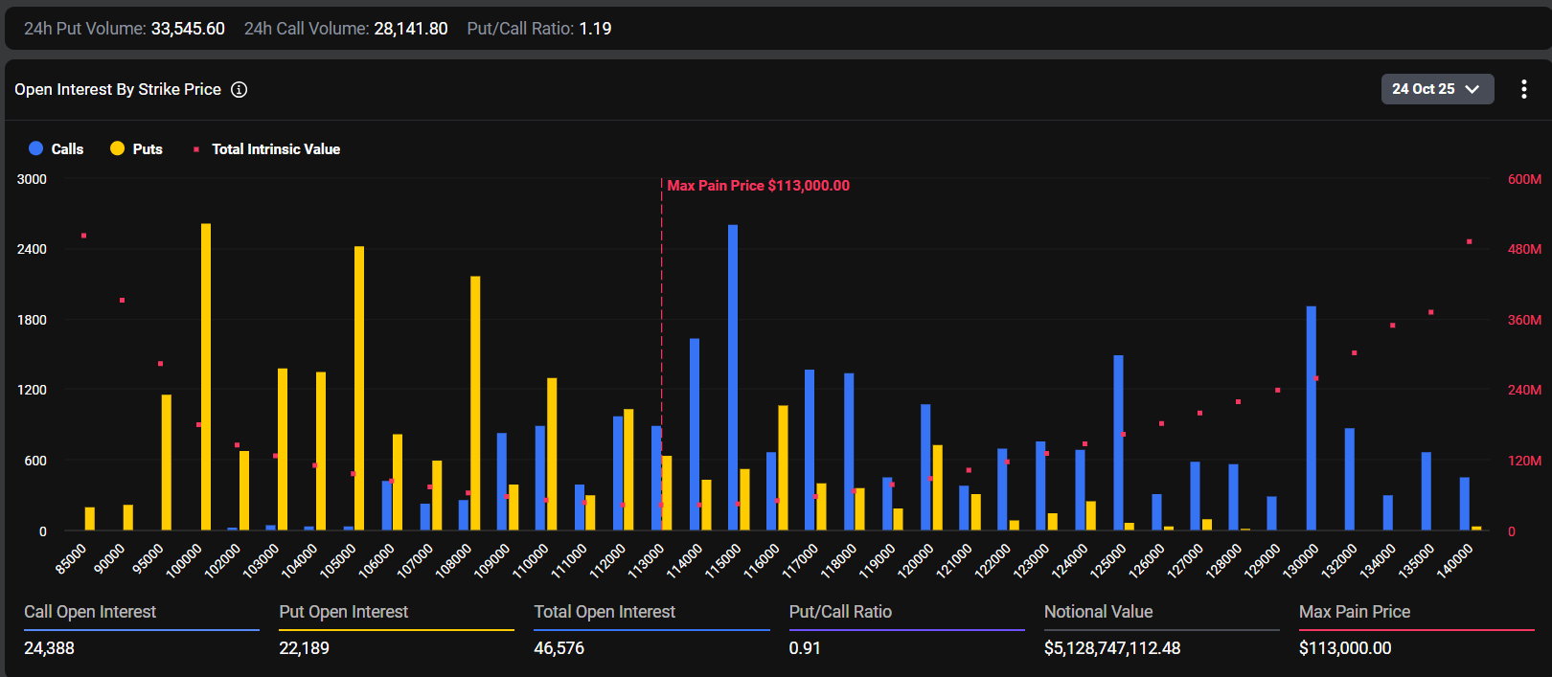The image size is (1552, 677).
Task: Click the bottom Put/Call Ratio 0.91 stat
Action: click(x=805, y=648)
